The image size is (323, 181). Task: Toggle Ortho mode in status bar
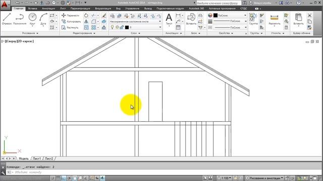coord(64,178)
